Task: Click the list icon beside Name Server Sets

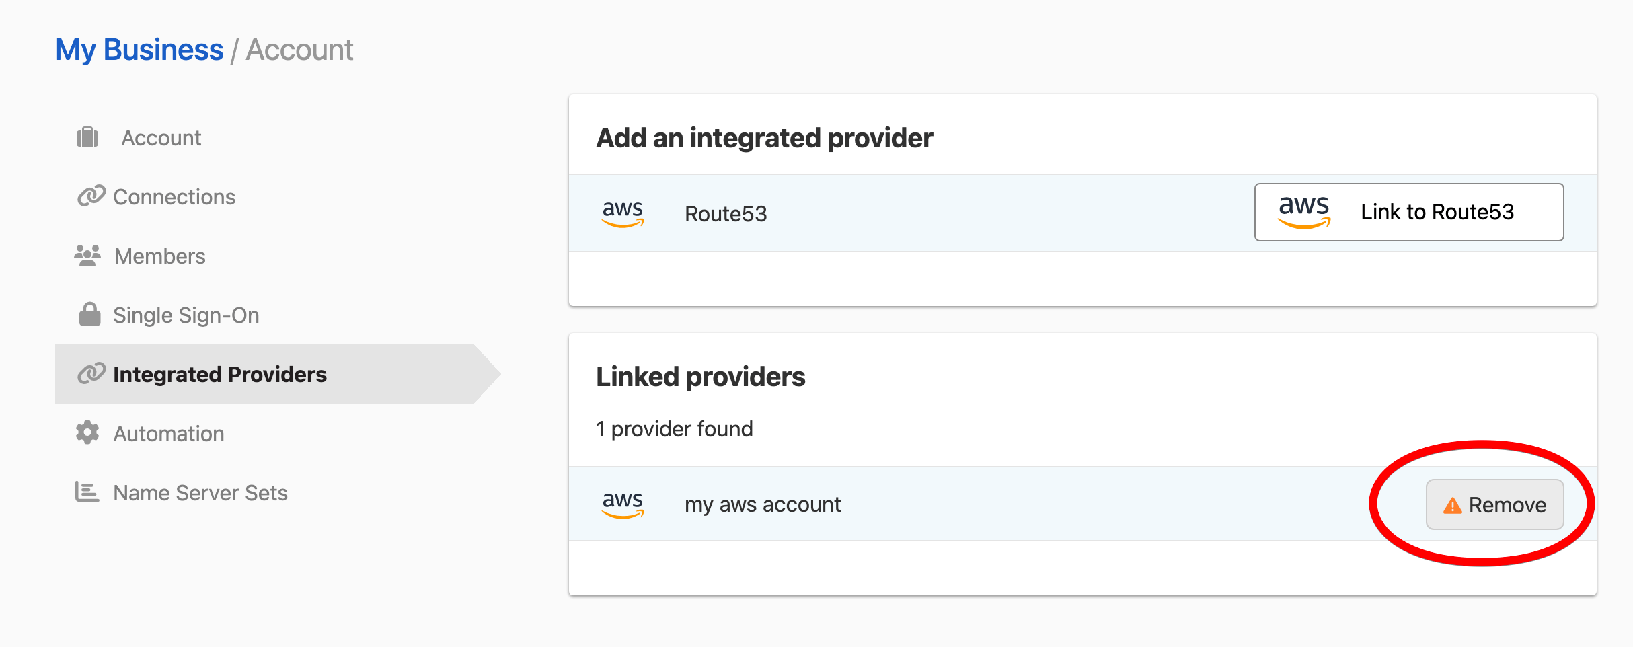Action: pos(87,492)
